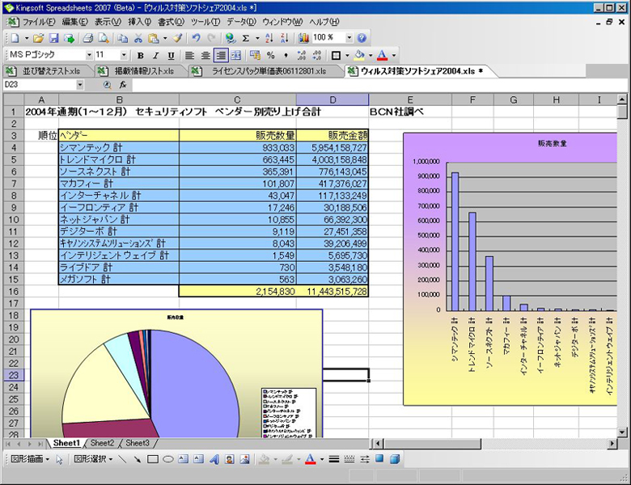The image size is (631, 485).
Task: Click the currency style icon
Action: click(x=255, y=55)
